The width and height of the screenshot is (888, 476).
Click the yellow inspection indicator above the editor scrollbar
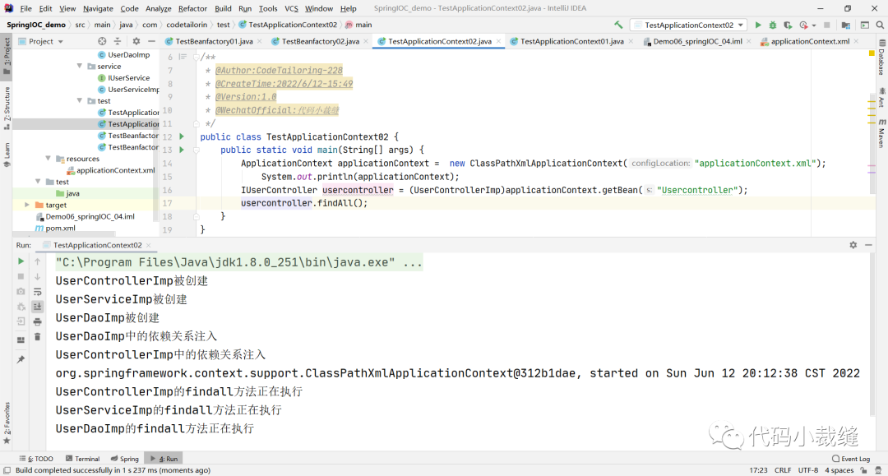tap(872, 53)
